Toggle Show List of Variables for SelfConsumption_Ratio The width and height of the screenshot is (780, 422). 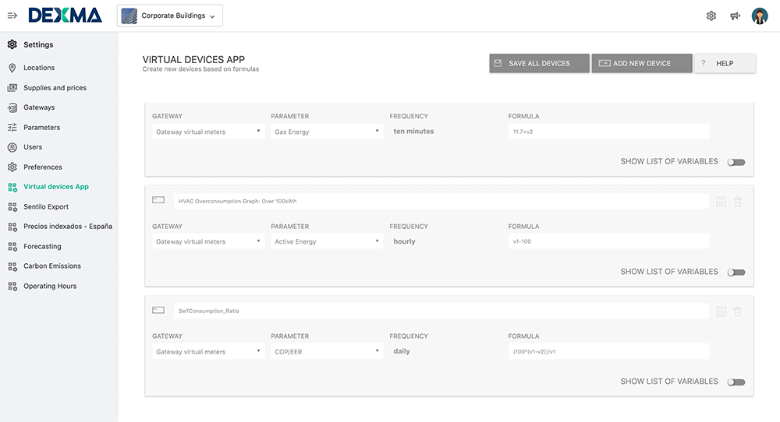tap(736, 382)
